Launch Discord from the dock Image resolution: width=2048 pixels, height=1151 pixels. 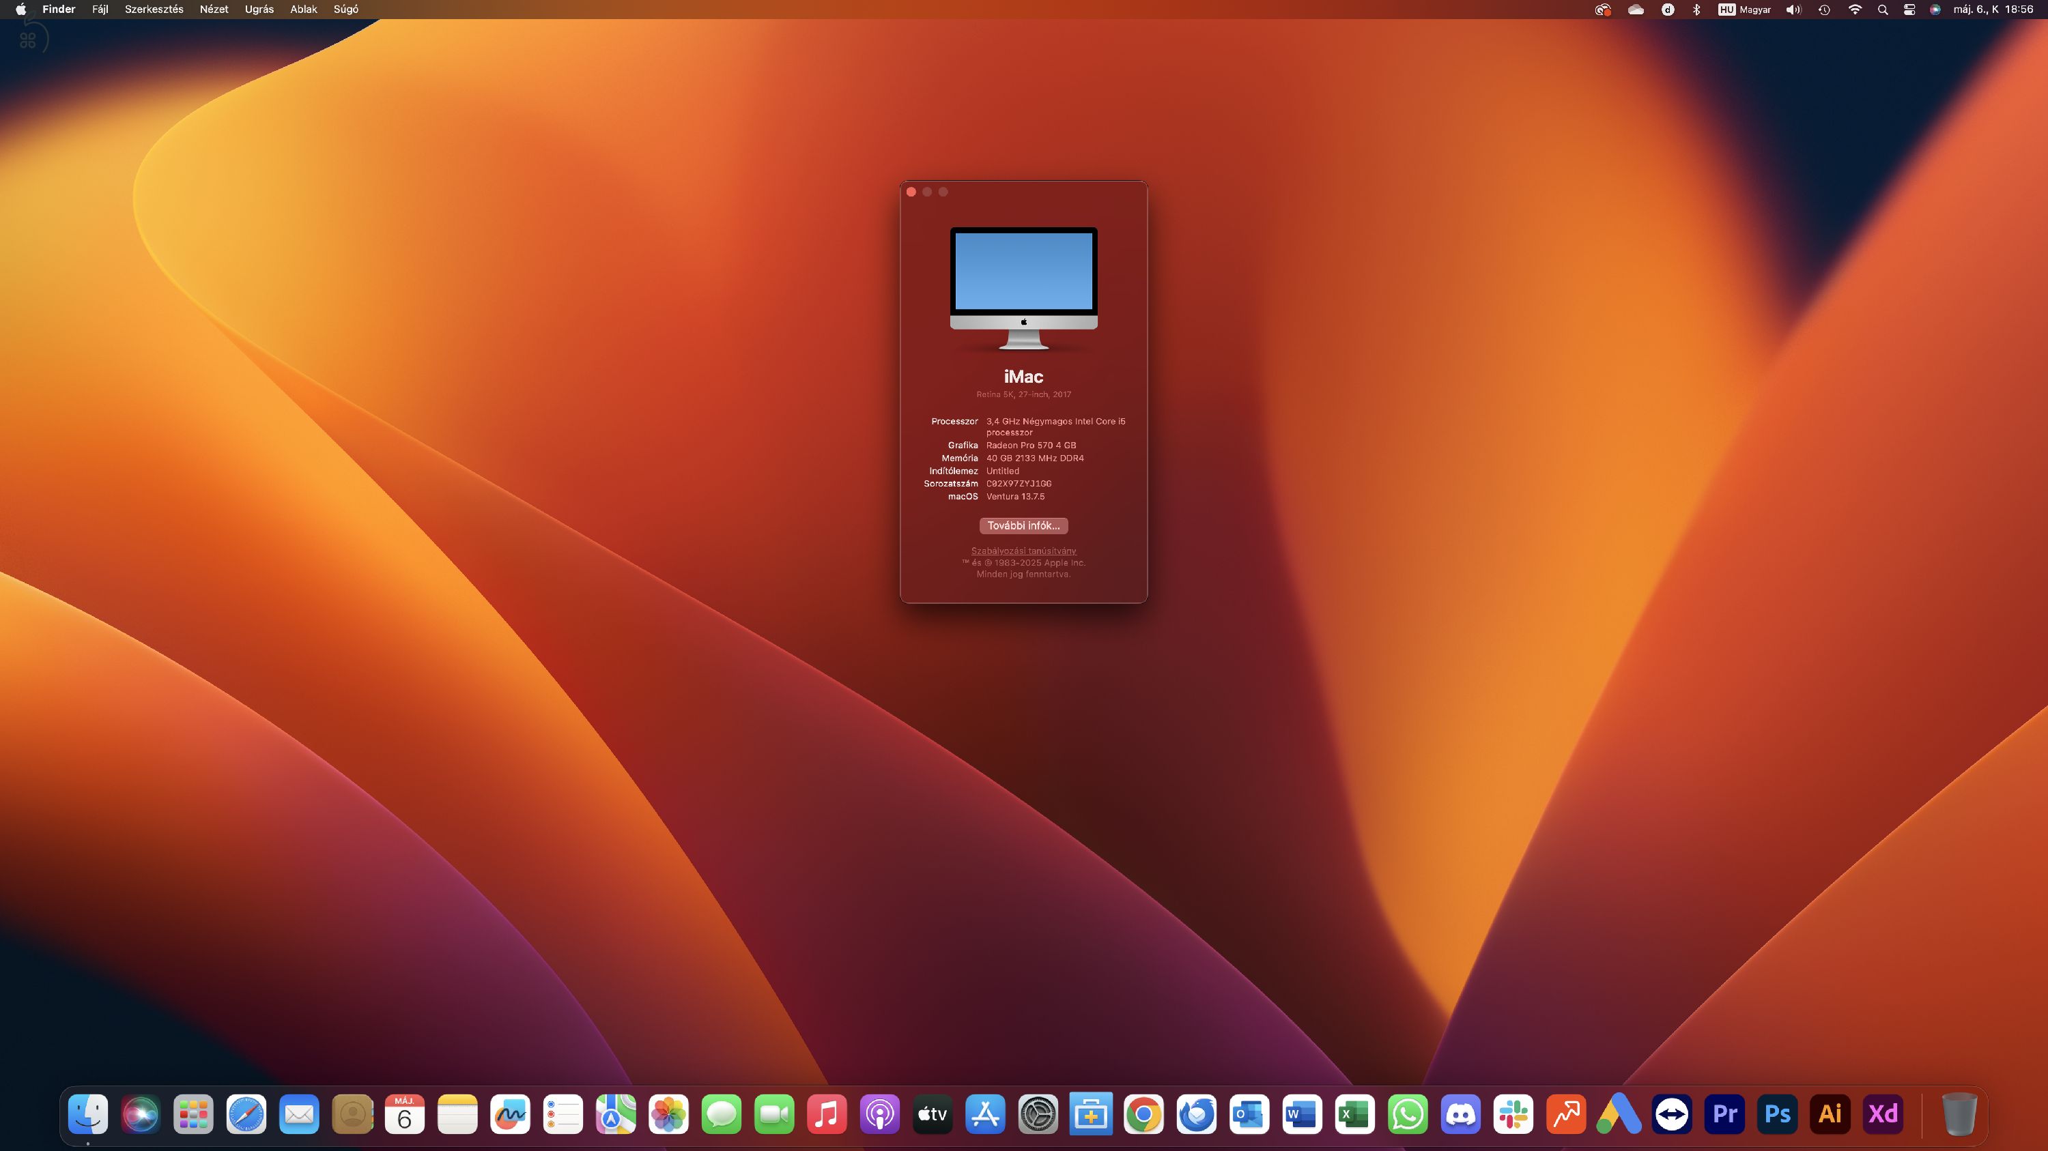pyautogui.click(x=1460, y=1113)
